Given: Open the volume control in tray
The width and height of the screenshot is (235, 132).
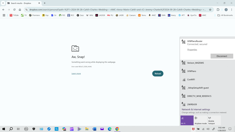Looking at the screenshot, I should pos(208,129).
